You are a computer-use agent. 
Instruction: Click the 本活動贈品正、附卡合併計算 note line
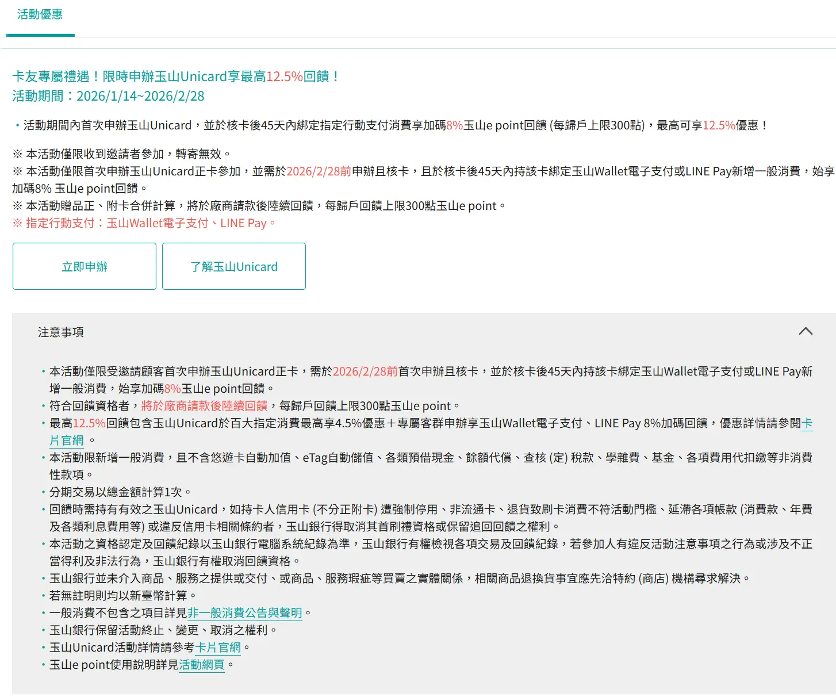click(x=259, y=206)
